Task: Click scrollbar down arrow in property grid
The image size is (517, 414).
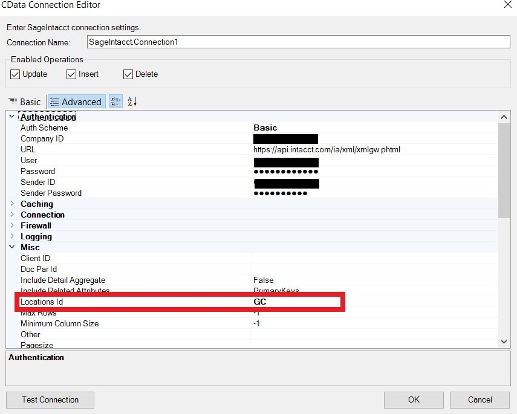Action: pyautogui.click(x=504, y=341)
